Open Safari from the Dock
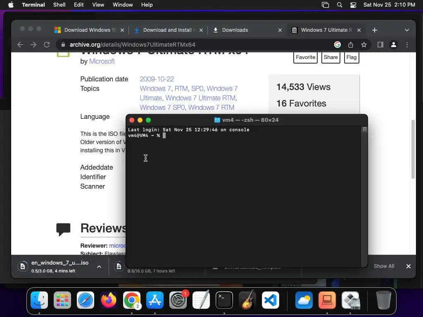423x317 pixels. coord(86,300)
